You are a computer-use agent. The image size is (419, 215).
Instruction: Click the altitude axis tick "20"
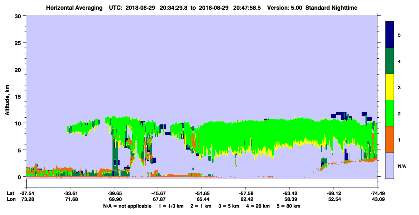(x=18, y=69)
